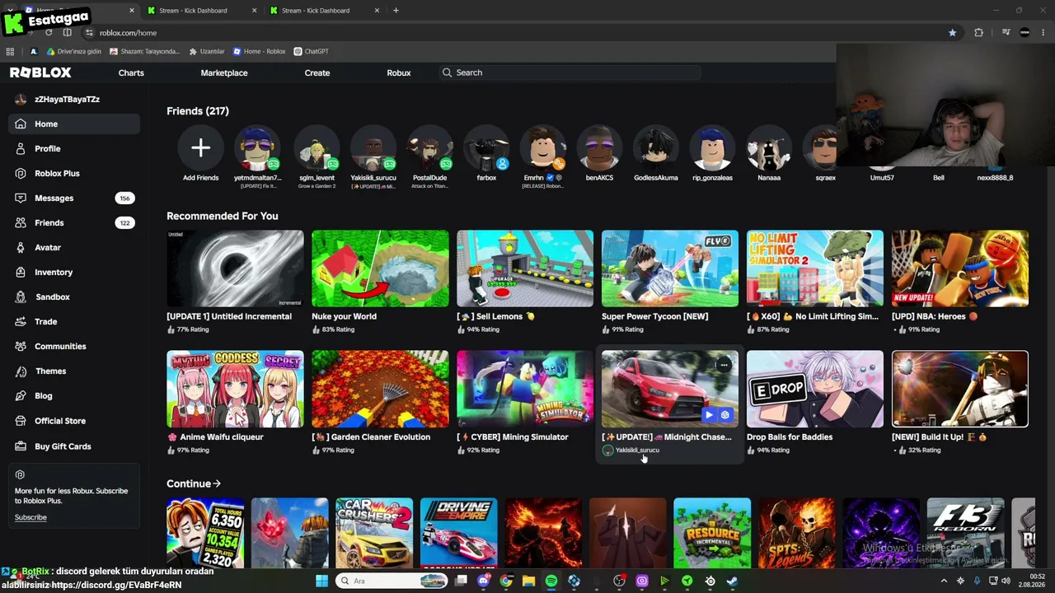
Task: Open friend PostalDude's avatar
Action: [x=429, y=148]
